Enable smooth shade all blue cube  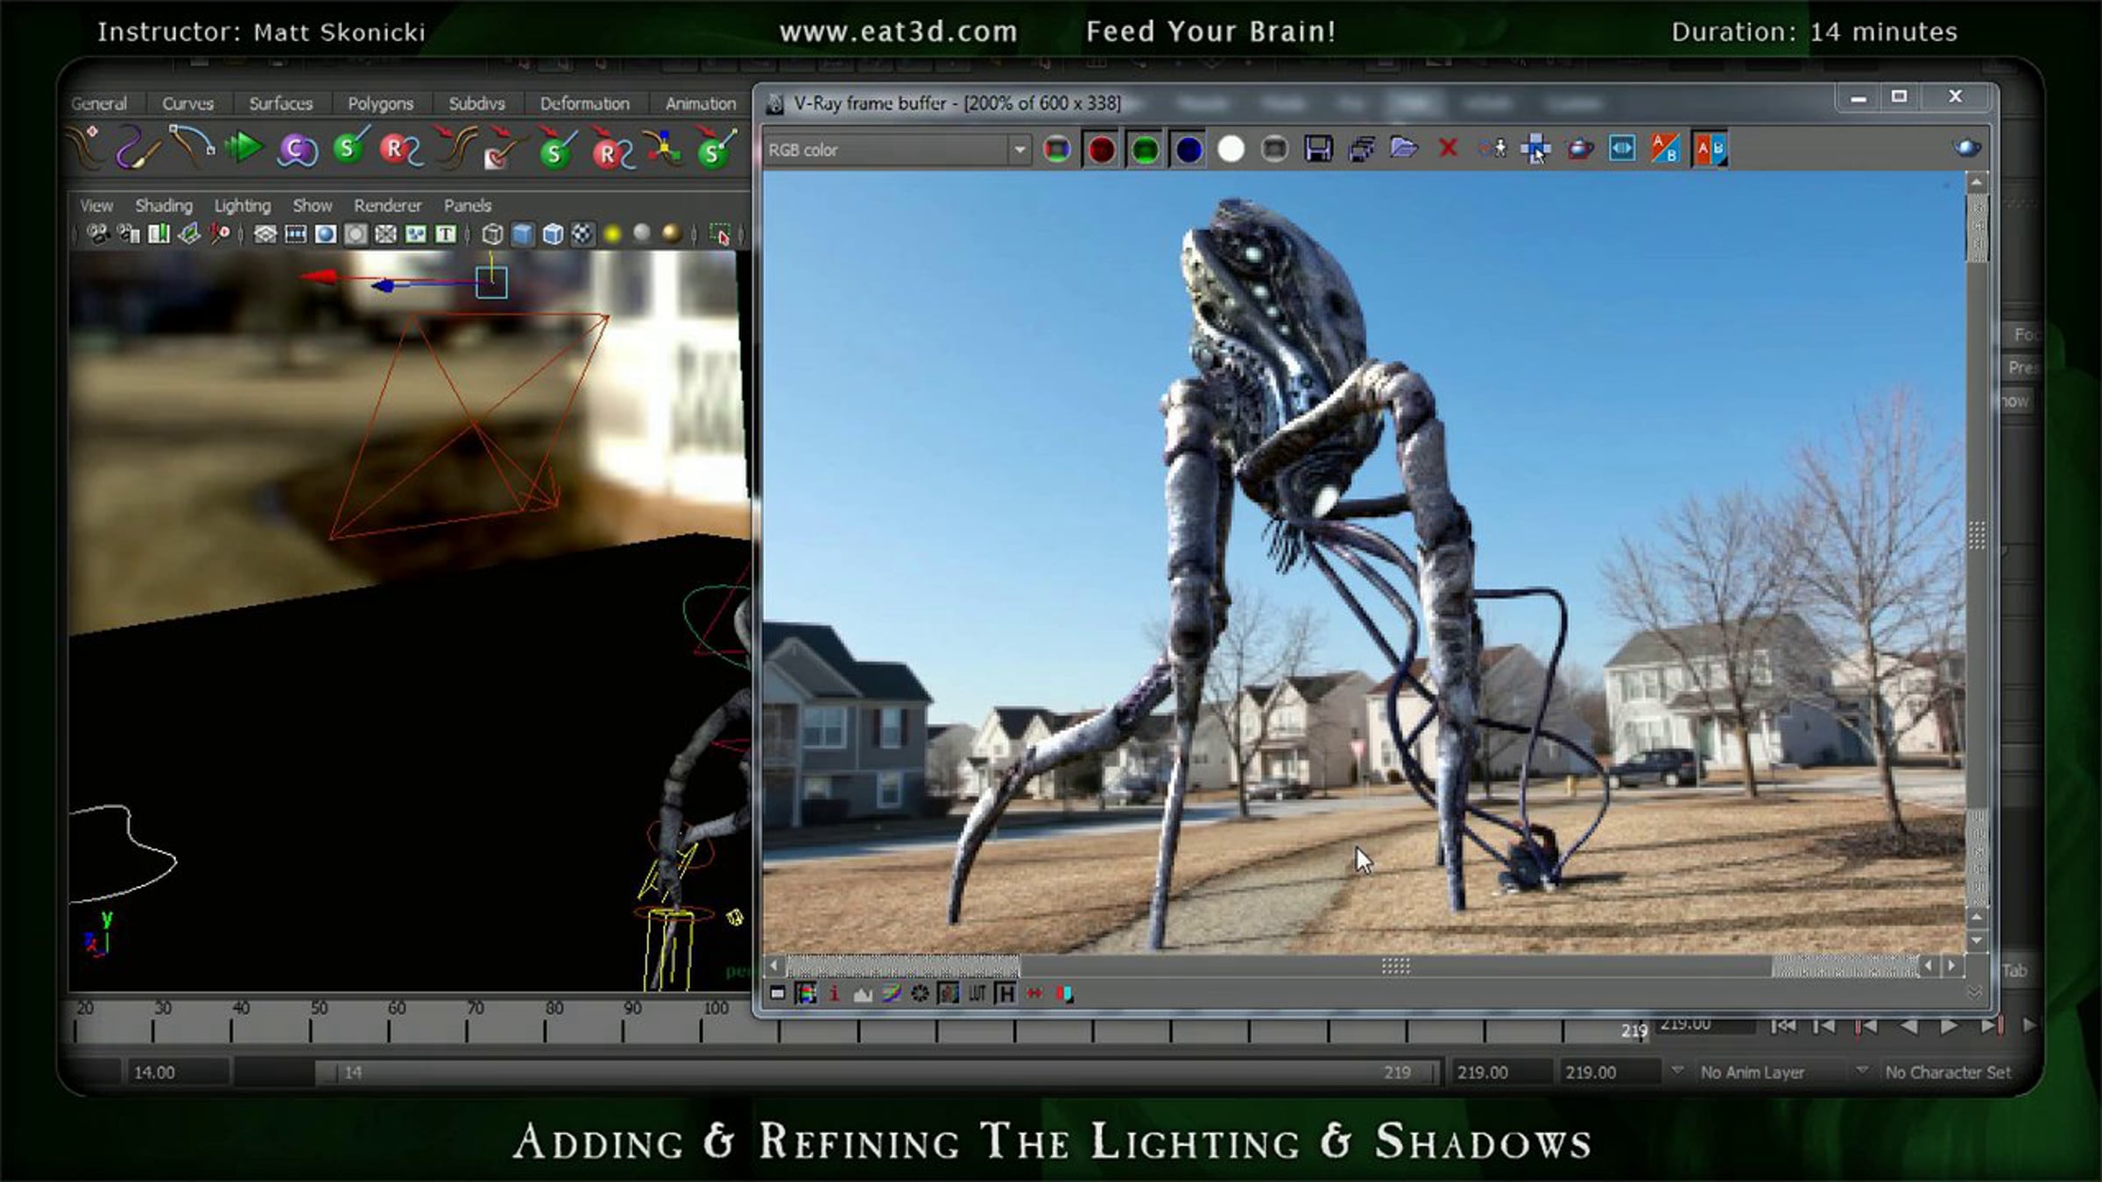tap(522, 234)
